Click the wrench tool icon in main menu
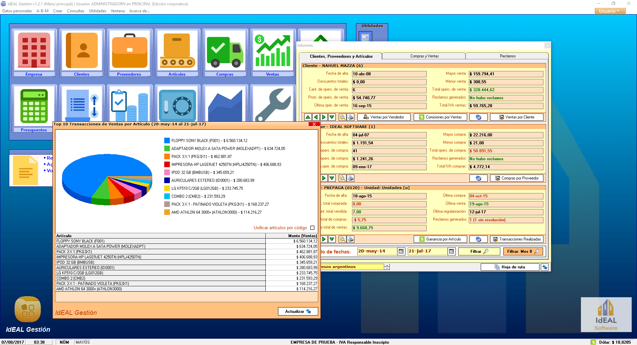Image resolution: width=637 pixels, height=345 pixels. click(x=273, y=104)
